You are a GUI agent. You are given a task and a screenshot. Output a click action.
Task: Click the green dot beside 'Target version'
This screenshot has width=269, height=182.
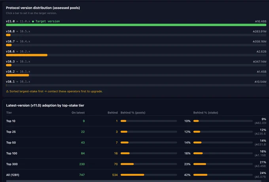[x=33, y=21]
